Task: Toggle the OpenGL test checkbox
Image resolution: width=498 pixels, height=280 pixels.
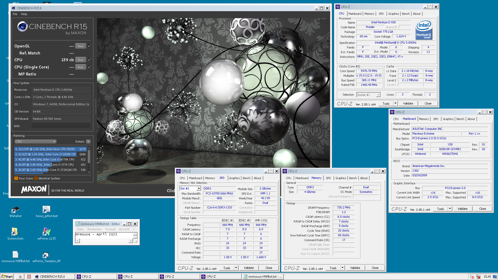Action: pos(89,46)
